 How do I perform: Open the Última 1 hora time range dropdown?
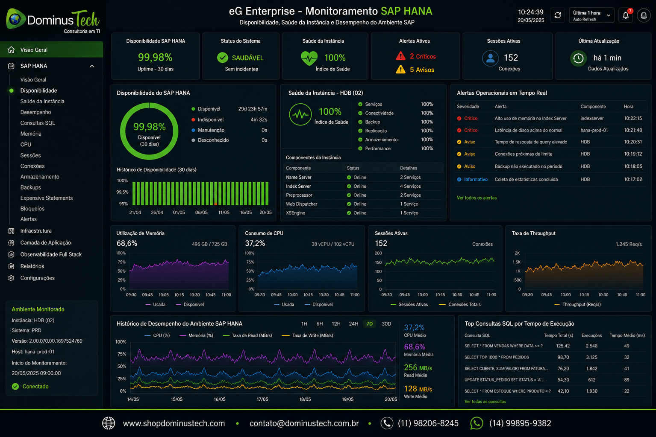591,15
